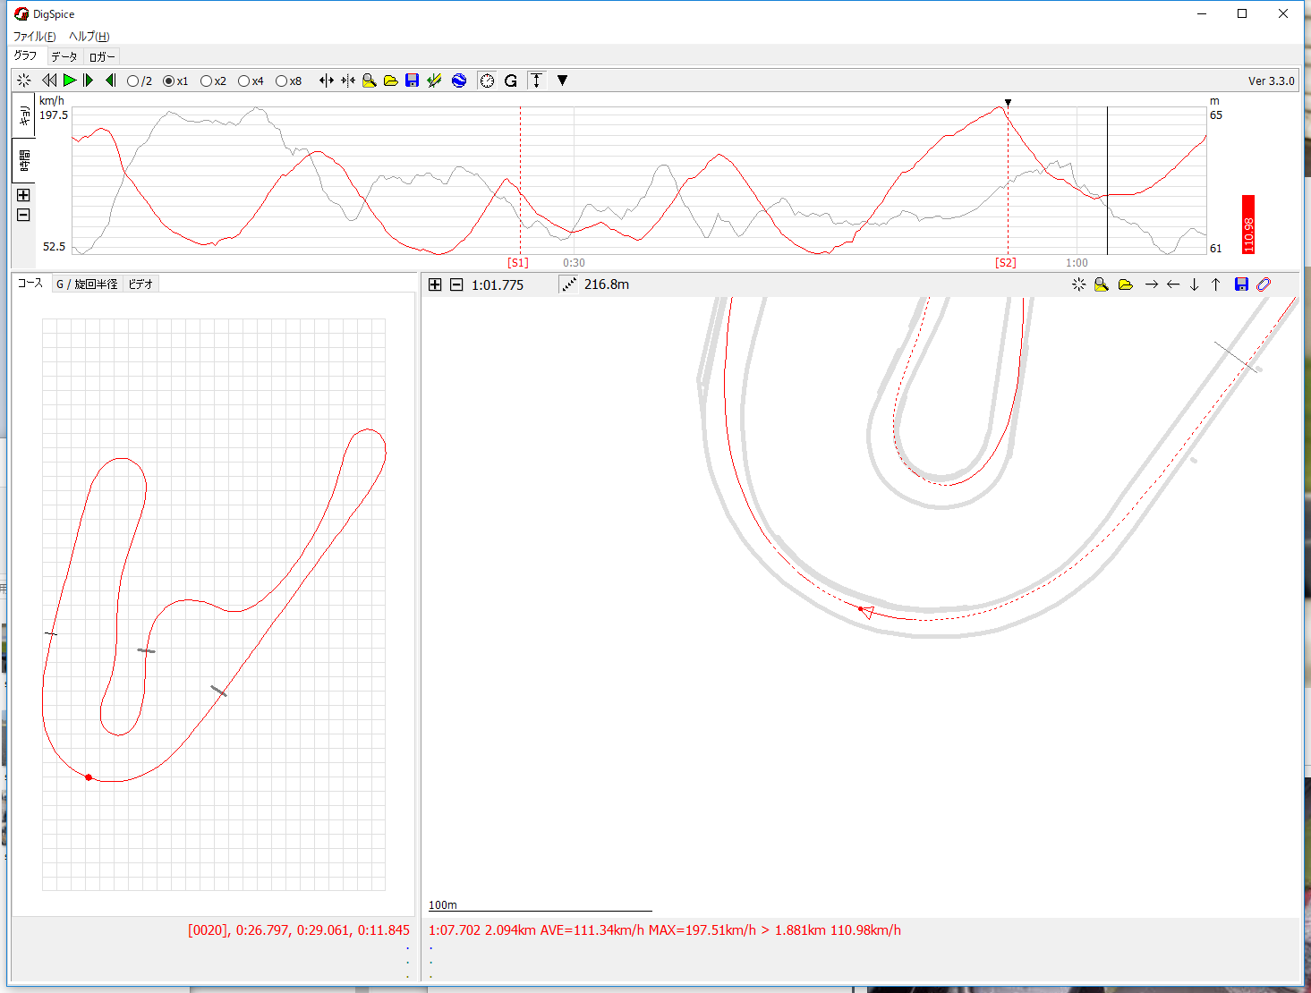Click the S2 sector marker on graph

click(1006, 263)
